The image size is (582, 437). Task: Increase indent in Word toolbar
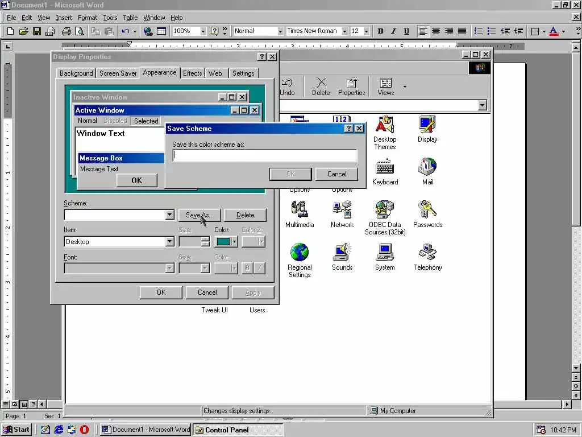coord(518,31)
